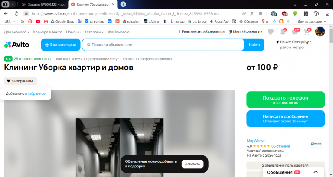Open the btc to usd bookmark

(197, 21)
